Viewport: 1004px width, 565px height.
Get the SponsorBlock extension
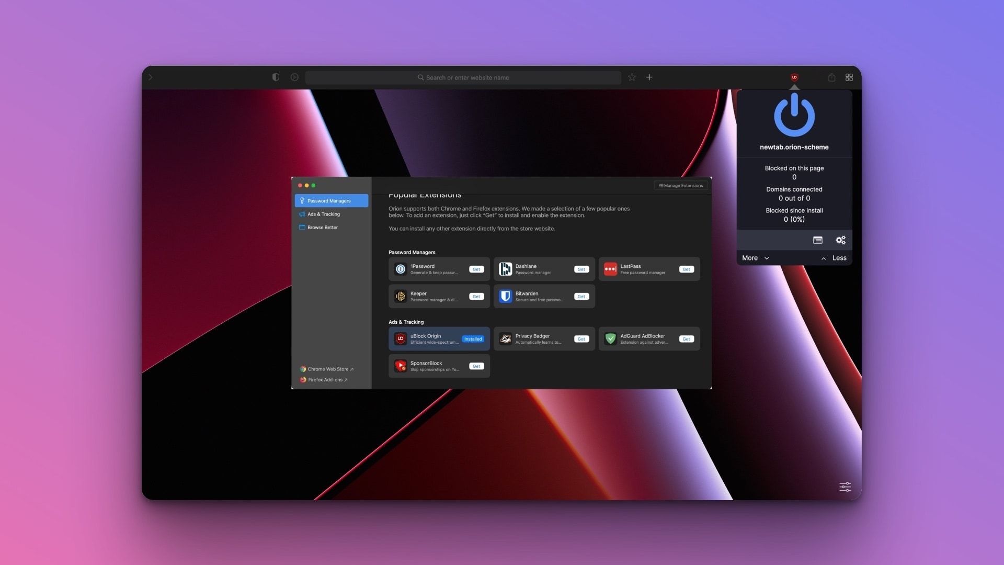(476, 366)
